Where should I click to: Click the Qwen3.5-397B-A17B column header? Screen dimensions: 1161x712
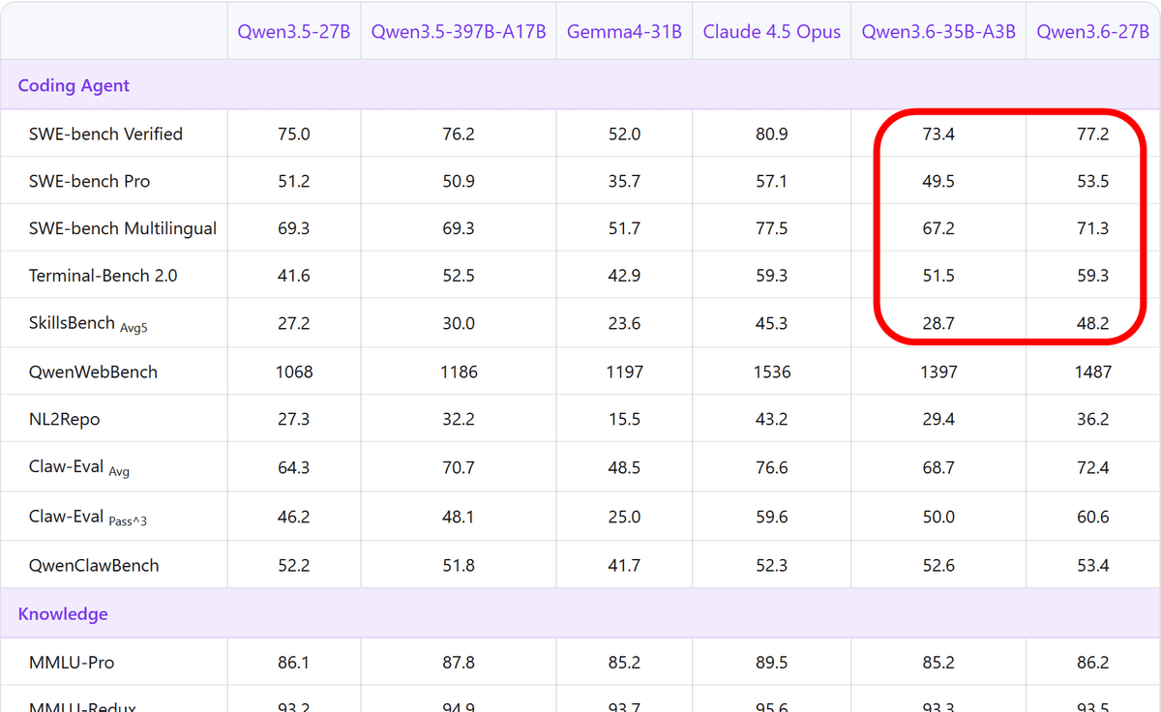pyautogui.click(x=459, y=31)
